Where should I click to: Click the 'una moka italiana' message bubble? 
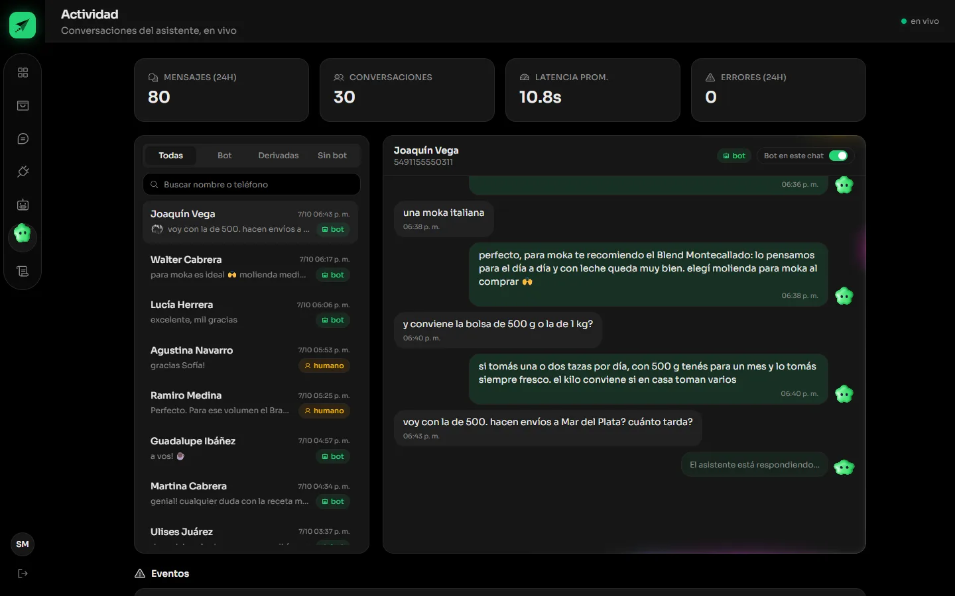coord(444,219)
